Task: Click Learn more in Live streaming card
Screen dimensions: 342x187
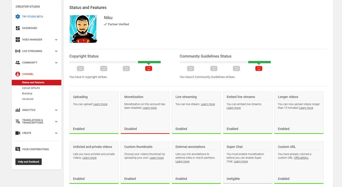Action: pyautogui.click(x=208, y=104)
